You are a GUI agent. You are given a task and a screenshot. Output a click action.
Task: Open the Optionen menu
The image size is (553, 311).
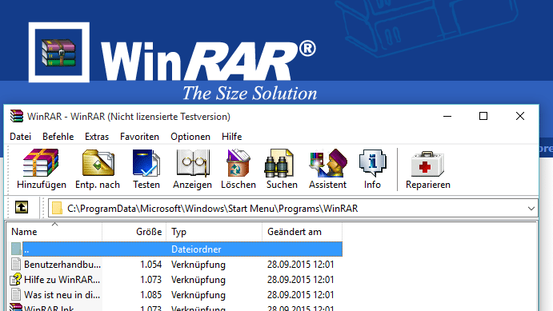point(190,137)
